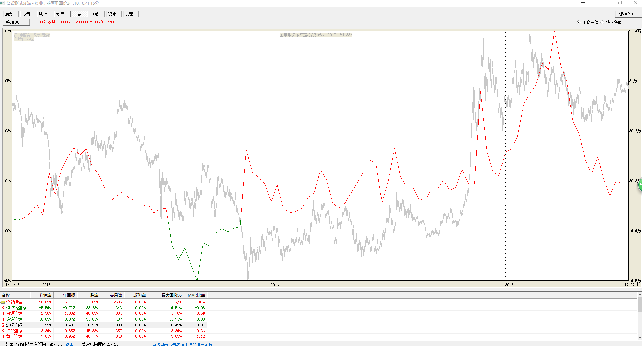Image resolution: width=642 pixels, height=346 pixels.
Task: Open the 频谱 tab
Action: tap(95, 14)
